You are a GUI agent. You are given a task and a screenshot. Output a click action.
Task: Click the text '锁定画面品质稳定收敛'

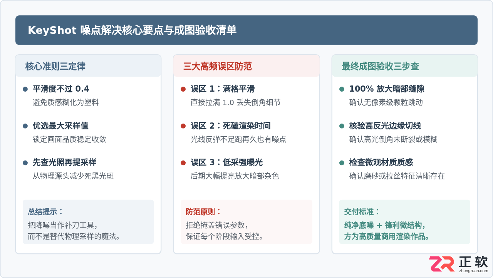[x=69, y=139]
